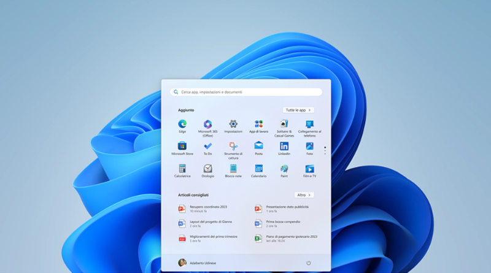Open Calendario
This screenshot has height=273, width=491.
[258, 171]
